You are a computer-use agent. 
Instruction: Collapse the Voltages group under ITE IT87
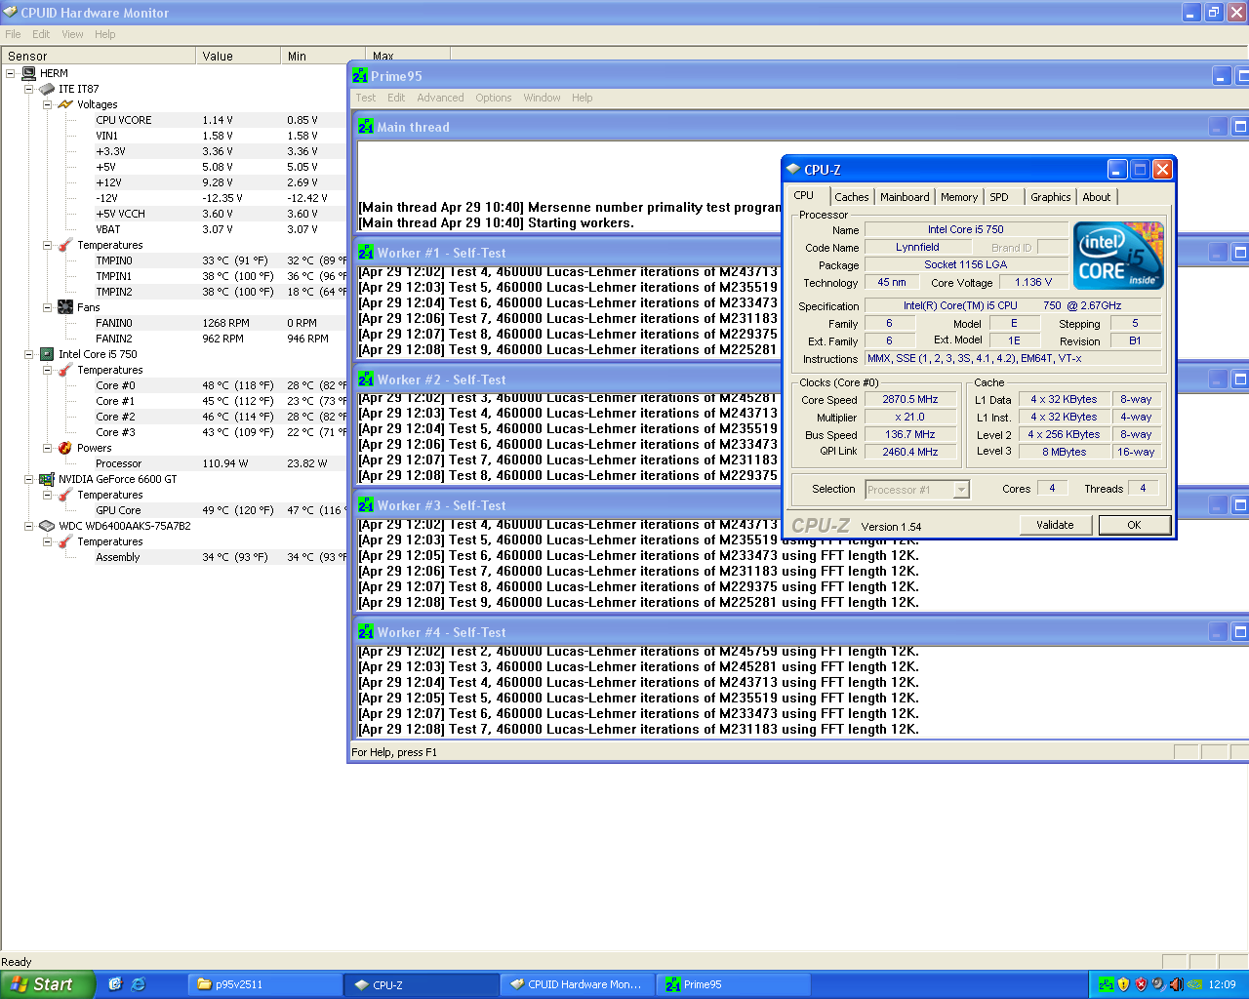tap(47, 104)
